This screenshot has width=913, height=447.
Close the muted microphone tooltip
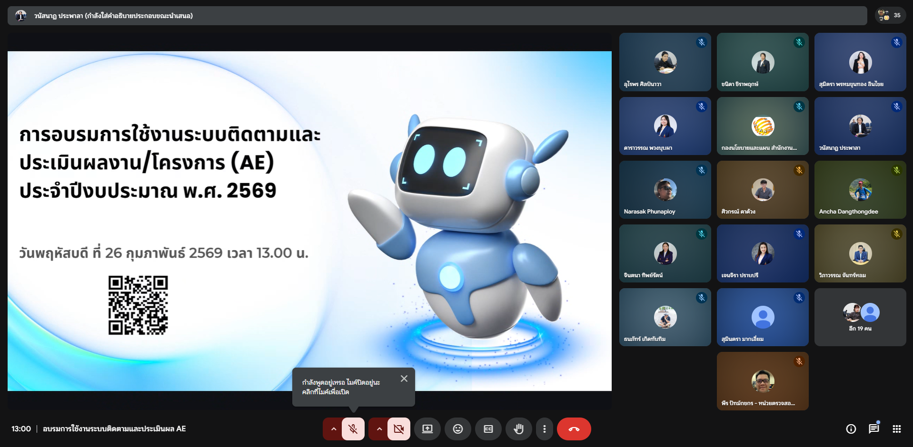click(404, 379)
